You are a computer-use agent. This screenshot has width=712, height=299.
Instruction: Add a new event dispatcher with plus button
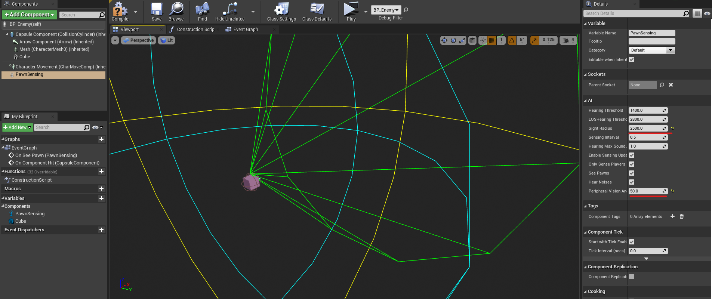click(101, 230)
